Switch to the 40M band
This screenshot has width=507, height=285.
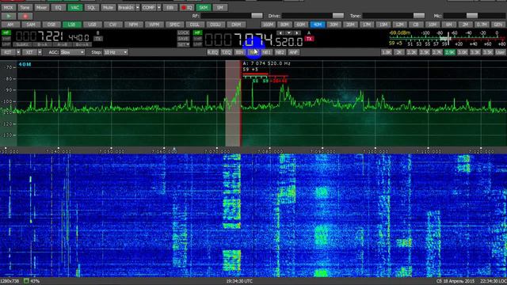click(x=318, y=25)
